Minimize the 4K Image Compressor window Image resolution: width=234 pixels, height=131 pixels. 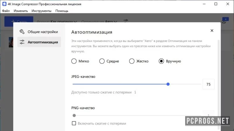[x=204, y=4]
